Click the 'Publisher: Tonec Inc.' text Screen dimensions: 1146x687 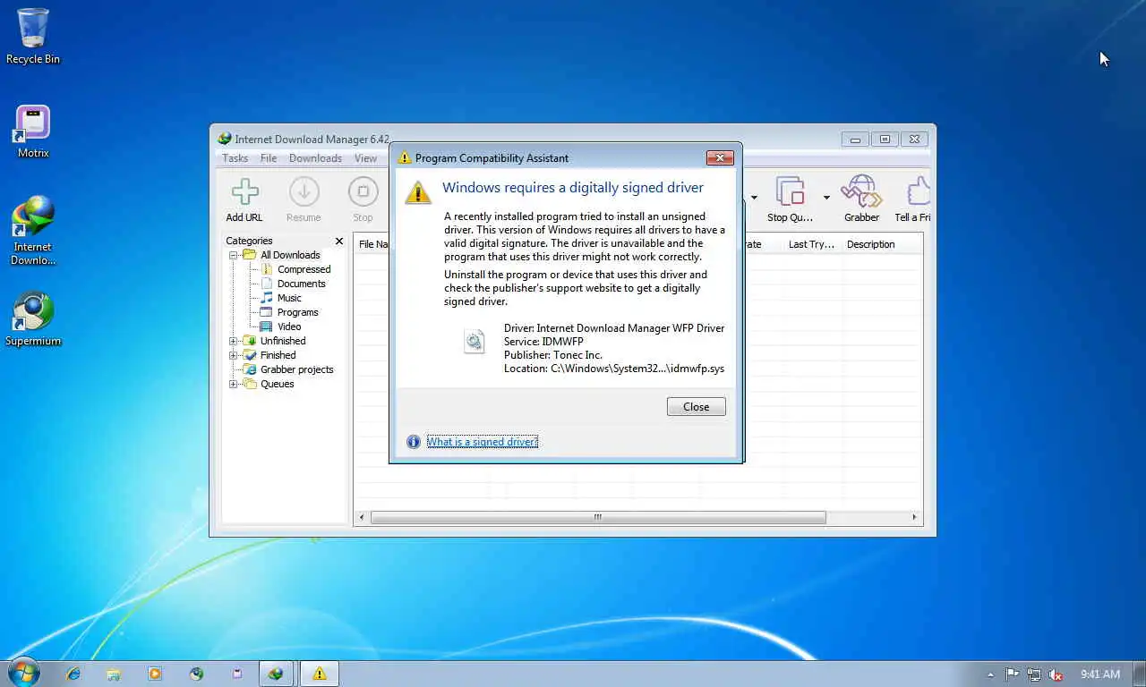552,355
